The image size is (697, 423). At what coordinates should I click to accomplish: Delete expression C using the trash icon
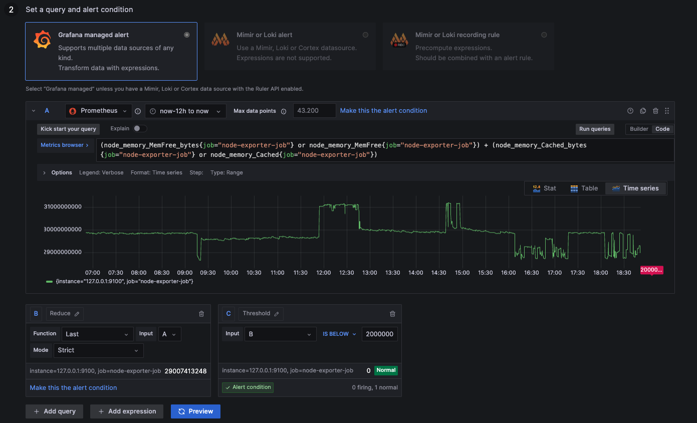392,314
